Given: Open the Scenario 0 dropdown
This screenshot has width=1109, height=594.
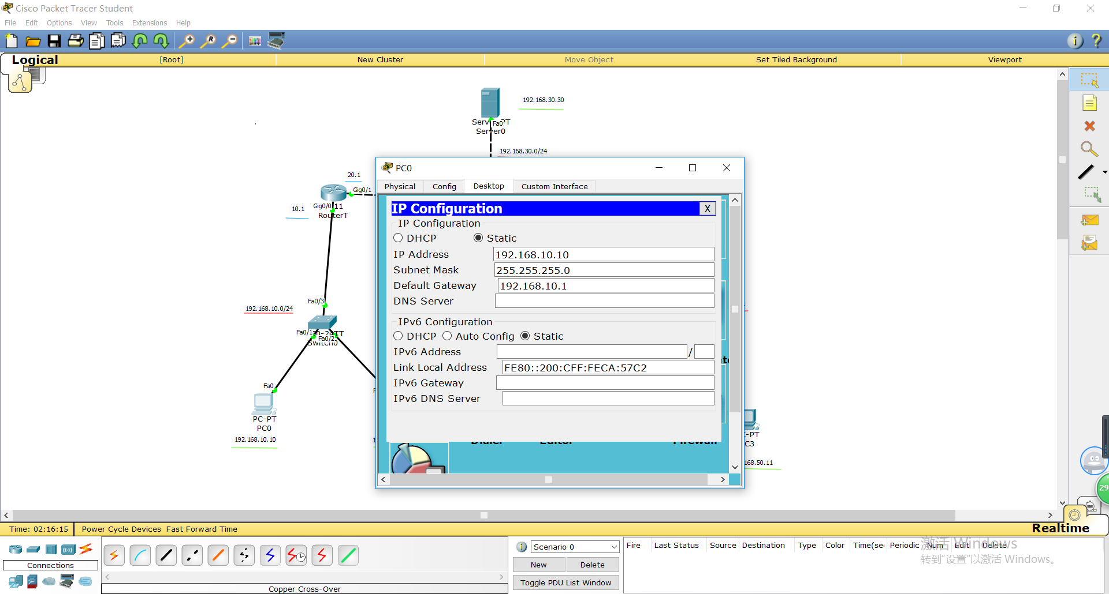Looking at the screenshot, I should (x=575, y=547).
